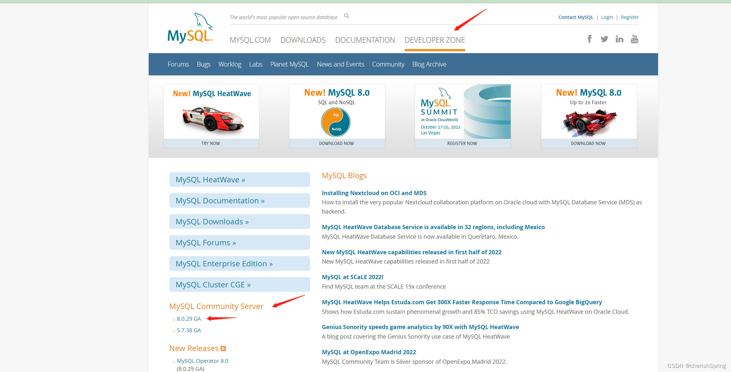
Task: Open Community in the blue navbar
Action: (x=388, y=64)
